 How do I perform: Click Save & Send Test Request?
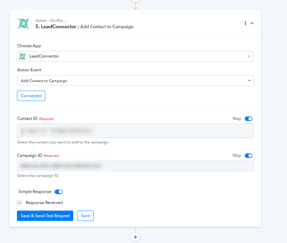coord(45,216)
